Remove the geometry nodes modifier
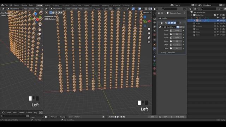This screenshot has width=226, height=127. 180,23
